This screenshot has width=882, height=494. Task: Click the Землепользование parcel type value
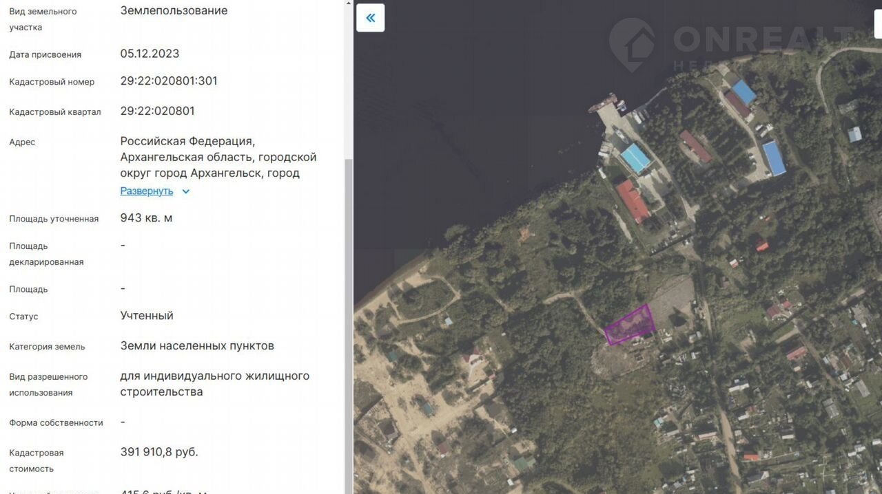point(174,10)
